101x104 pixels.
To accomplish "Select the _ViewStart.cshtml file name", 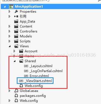I will (x=38, y=81).
